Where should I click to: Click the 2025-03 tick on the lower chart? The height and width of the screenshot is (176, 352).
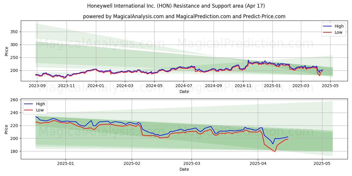192,163
